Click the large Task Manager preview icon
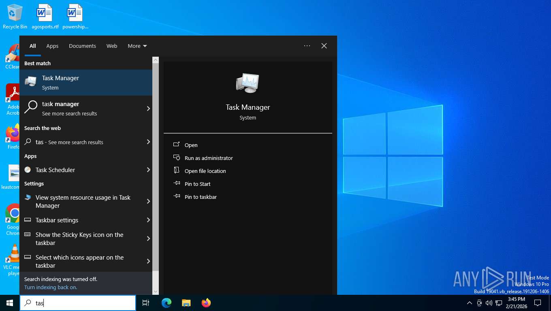This screenshot has height=311, width=551. pos(248,83)
